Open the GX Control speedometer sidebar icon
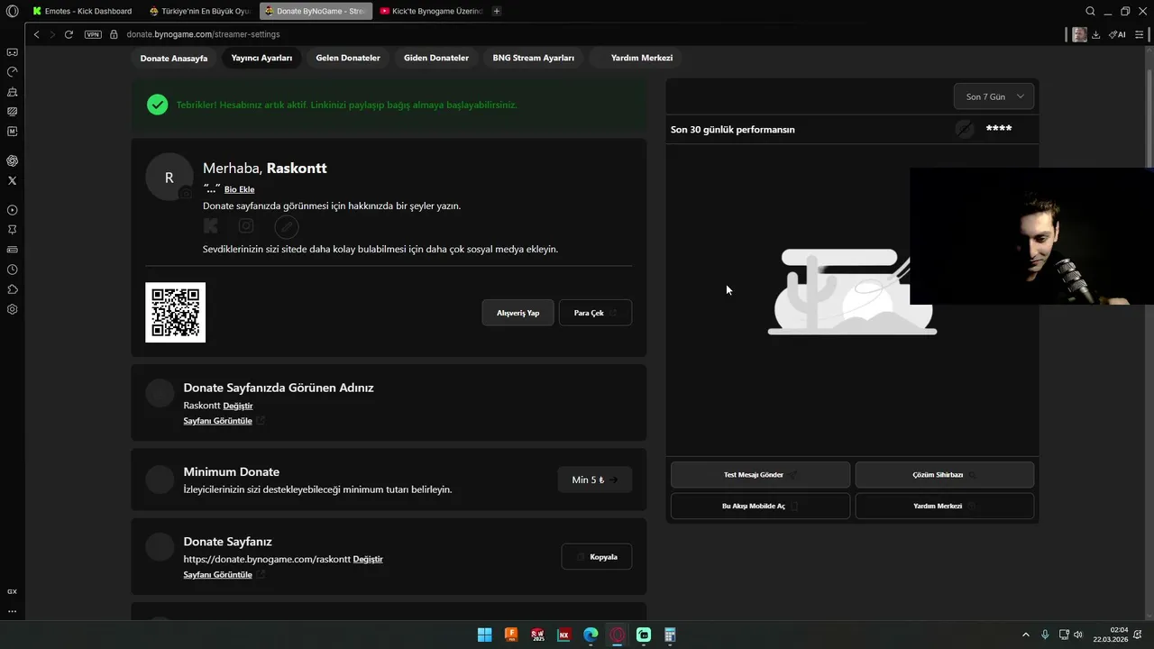The height and width of the screenshot is (649, 1154). (x=12, y=72)
